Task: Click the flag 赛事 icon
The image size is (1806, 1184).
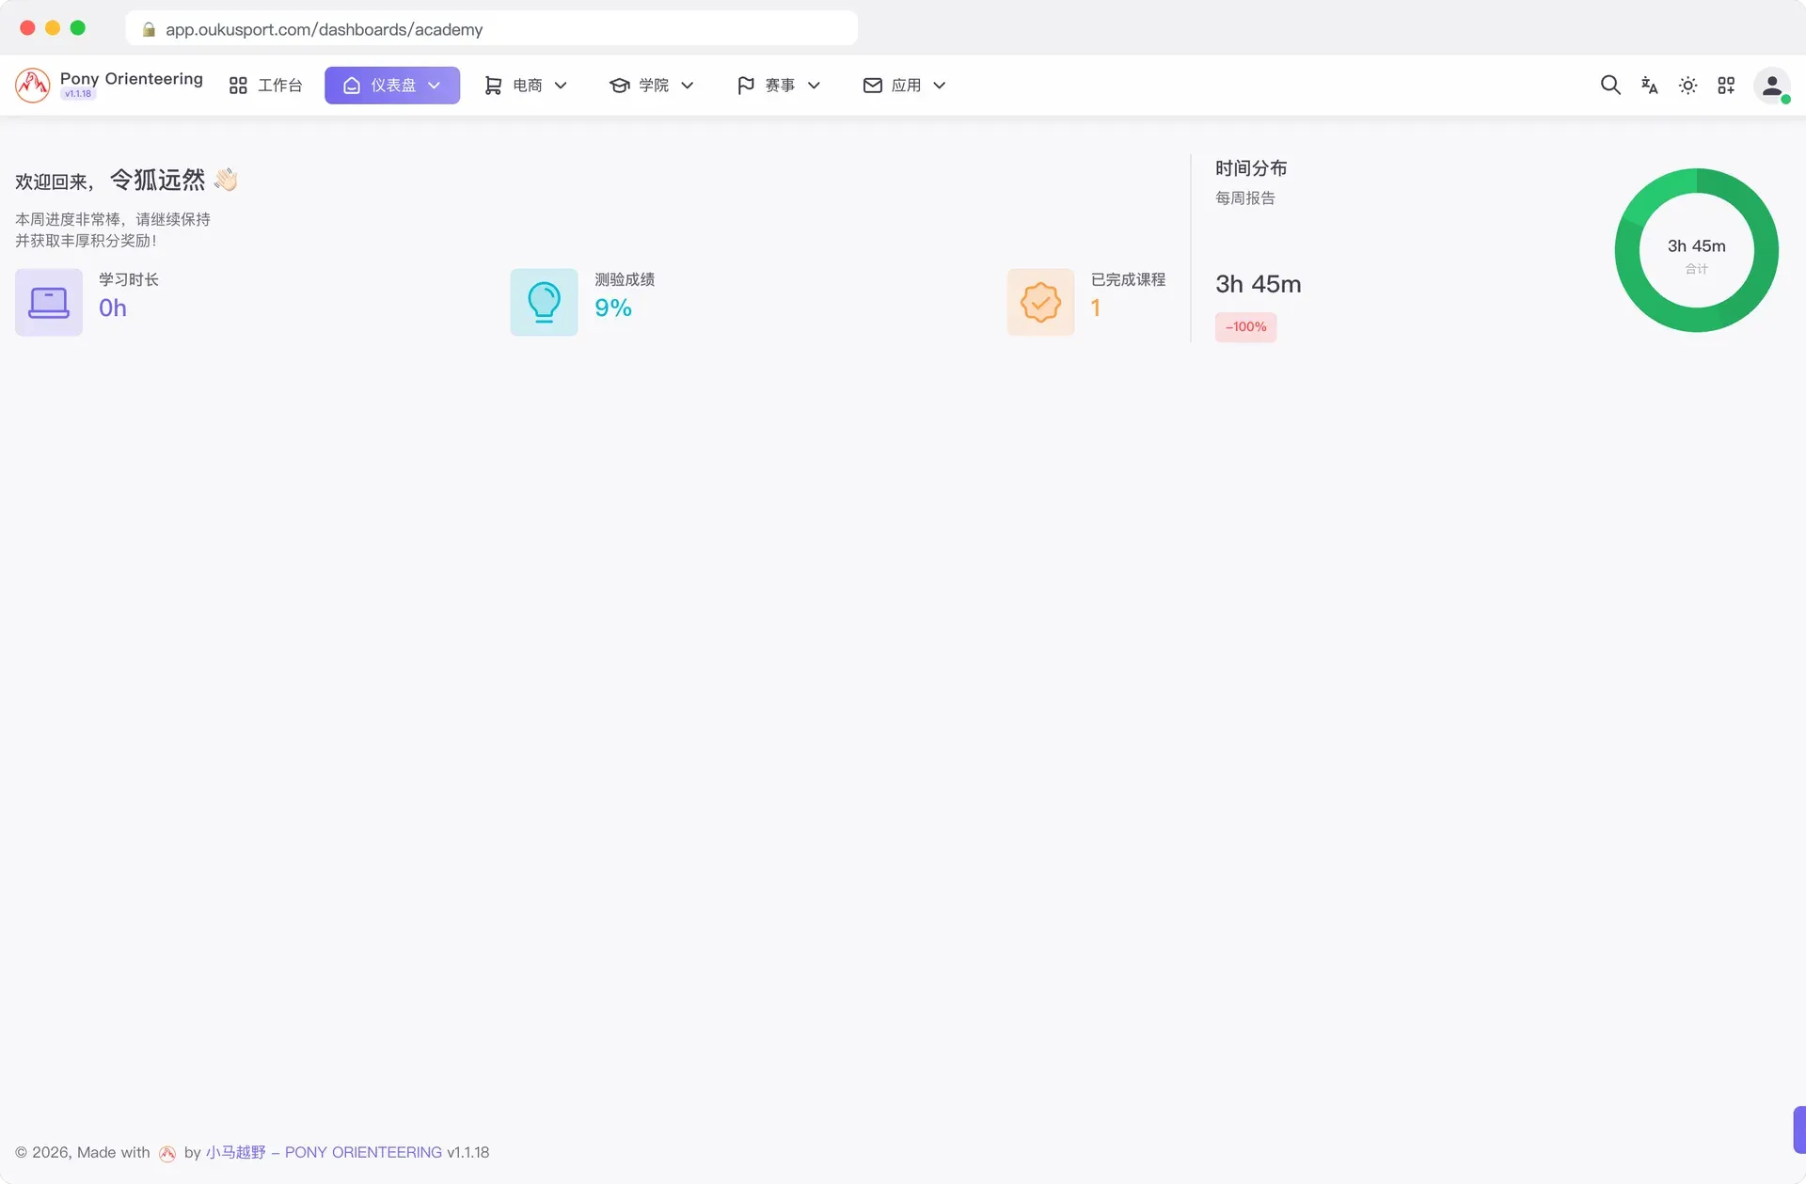Action: [x=745, y=85]
